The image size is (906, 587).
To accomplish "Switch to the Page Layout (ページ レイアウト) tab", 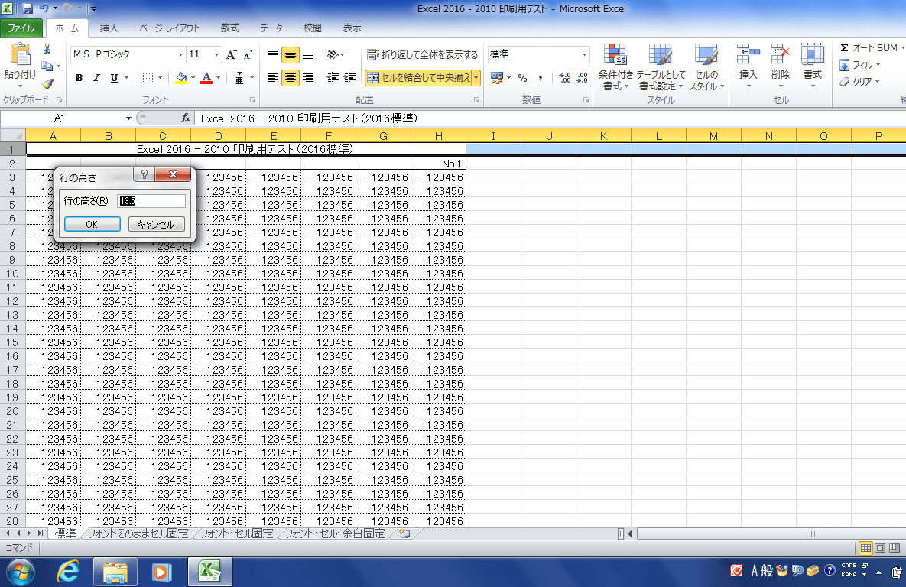I will [x=169, y=28].
